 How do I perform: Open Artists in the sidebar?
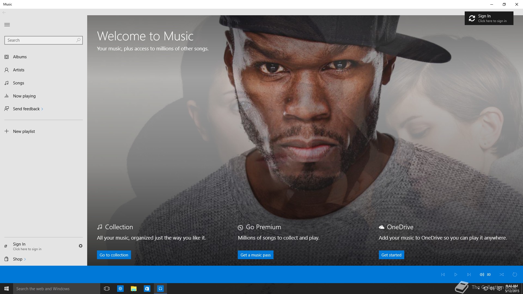[44, 70]
